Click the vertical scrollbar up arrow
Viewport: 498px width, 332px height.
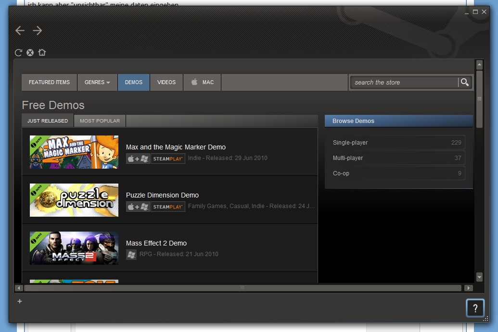(480, 65)
